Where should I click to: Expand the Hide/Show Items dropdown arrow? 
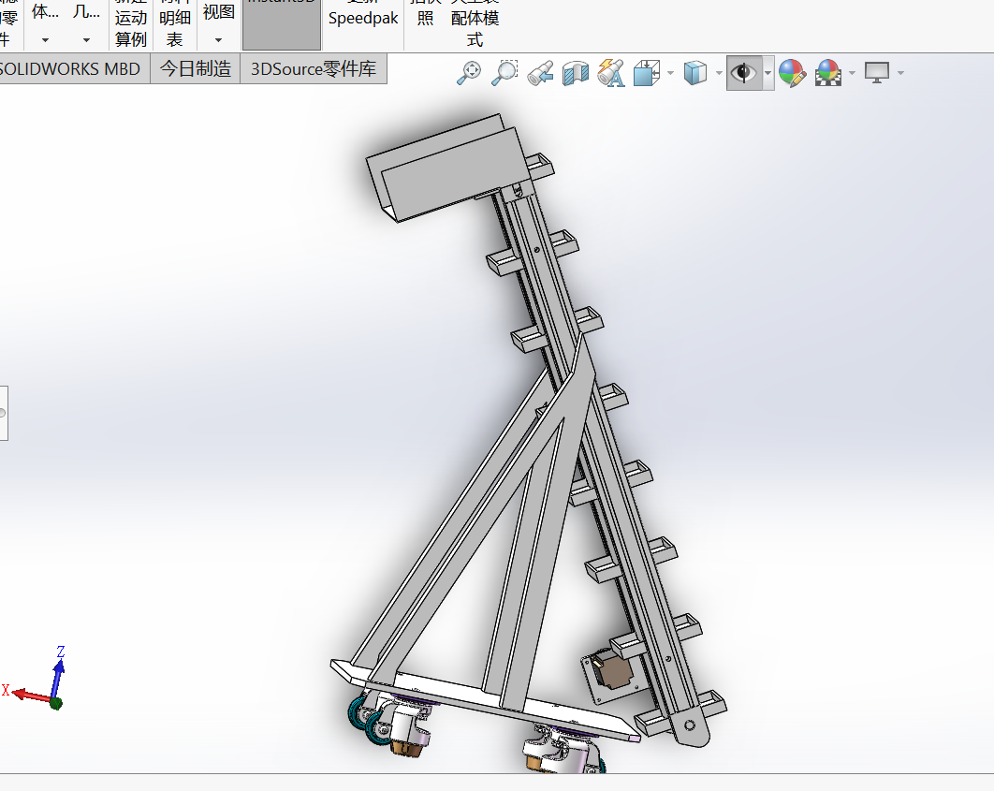pos(767,73)
